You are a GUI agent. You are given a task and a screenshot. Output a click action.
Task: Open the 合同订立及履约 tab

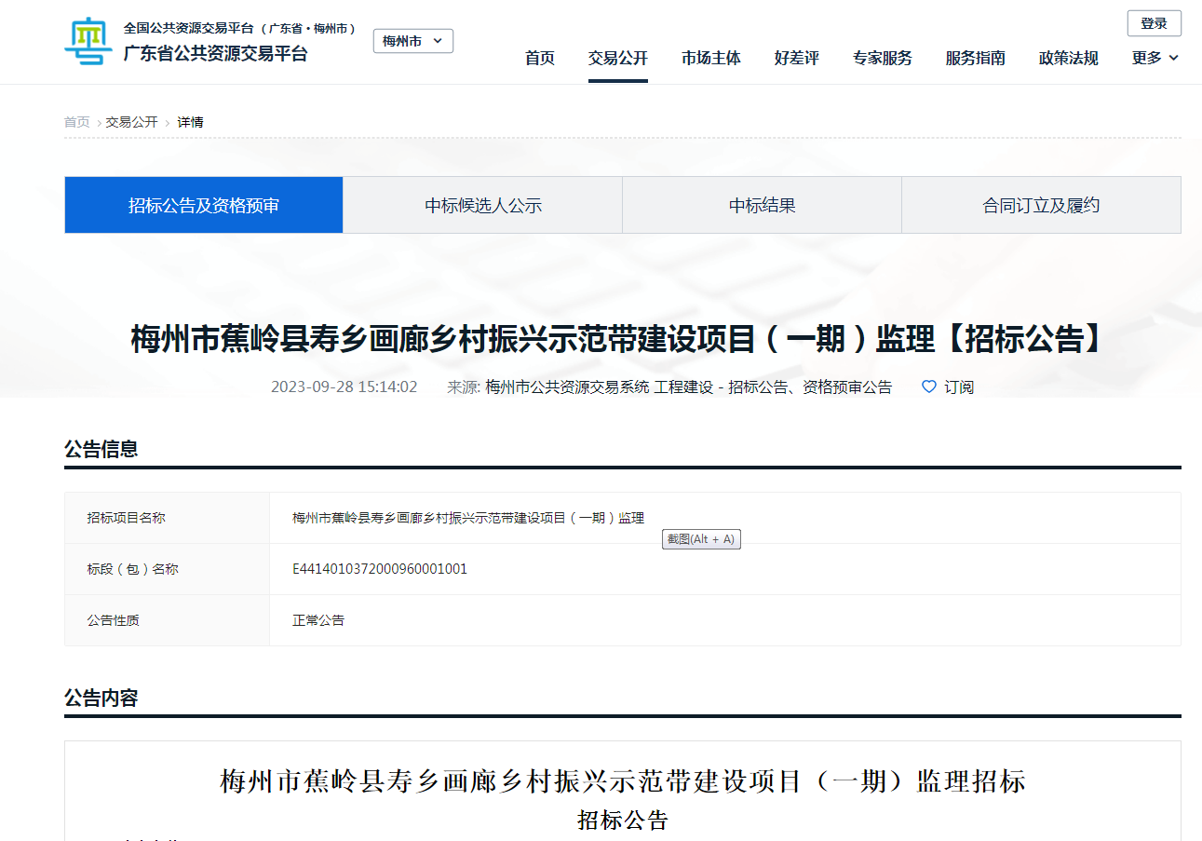[1041, 205]
